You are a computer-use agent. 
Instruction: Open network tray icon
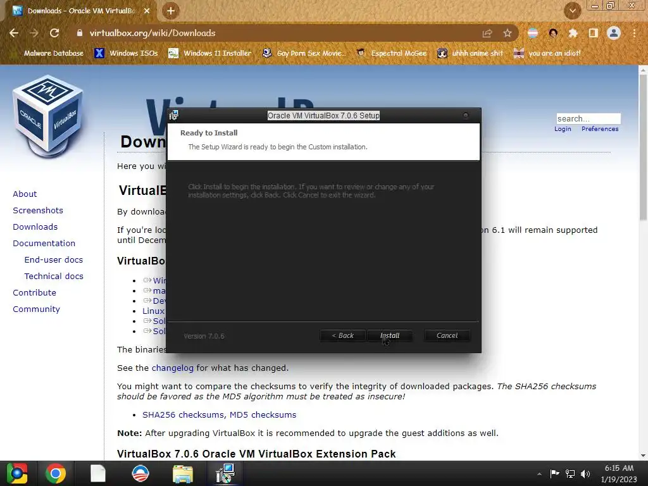[570, 473]
